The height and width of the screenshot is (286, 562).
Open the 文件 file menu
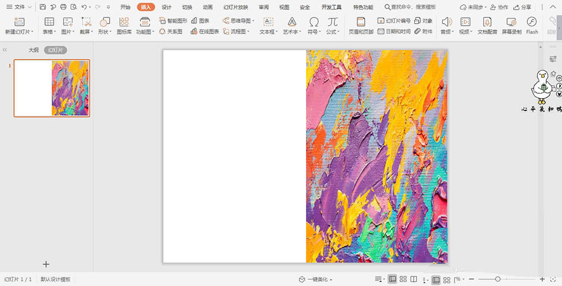(16, 7)
